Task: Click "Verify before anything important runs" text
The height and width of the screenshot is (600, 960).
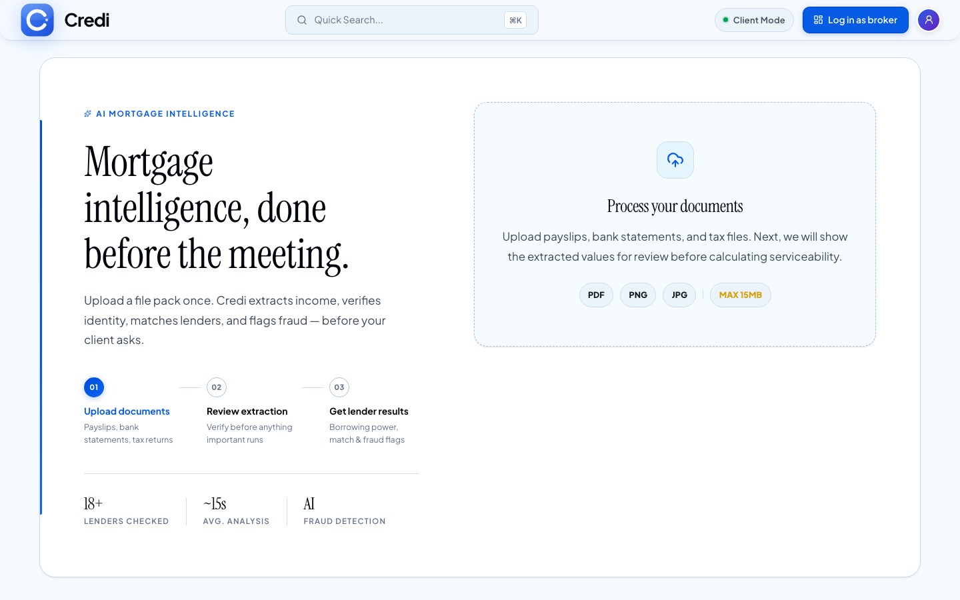Action: (249, 433)
